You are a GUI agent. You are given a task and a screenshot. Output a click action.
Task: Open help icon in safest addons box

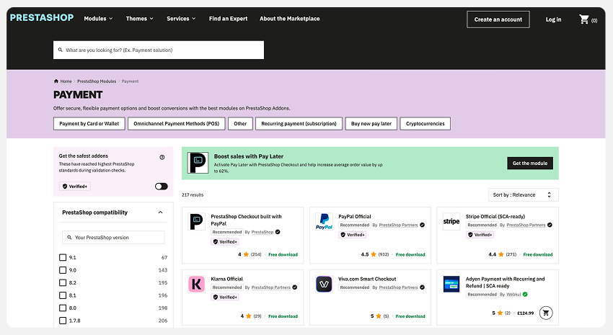(x=162, y=157)
